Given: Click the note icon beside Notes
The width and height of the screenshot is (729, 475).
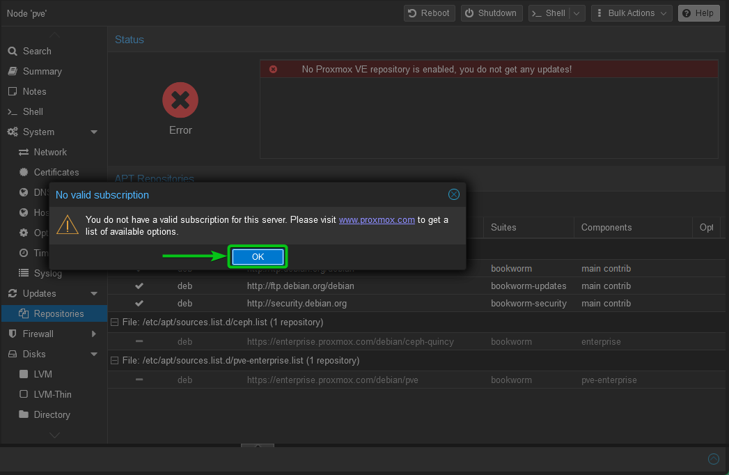Looking at the screenshot, I should coord(13,92).
